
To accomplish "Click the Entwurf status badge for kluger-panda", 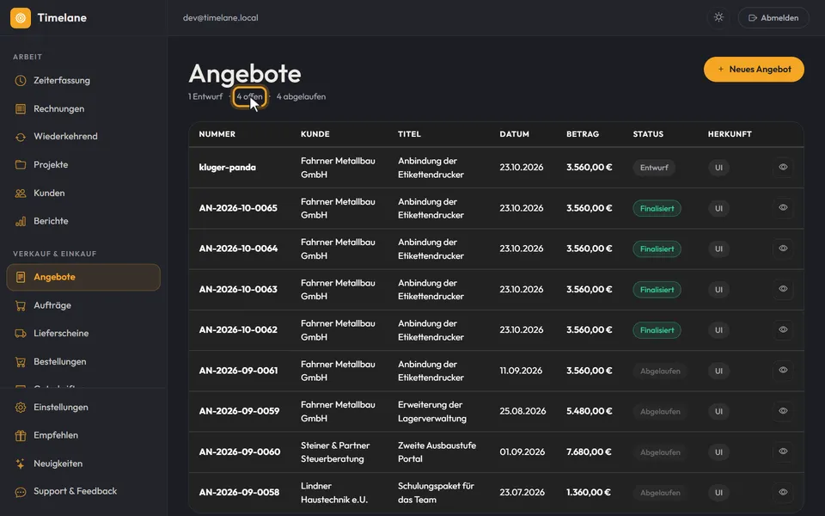I will click(x=654, y=168).
